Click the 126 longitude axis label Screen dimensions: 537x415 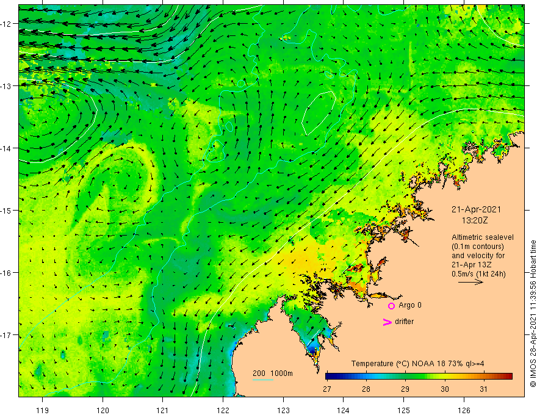464,410
